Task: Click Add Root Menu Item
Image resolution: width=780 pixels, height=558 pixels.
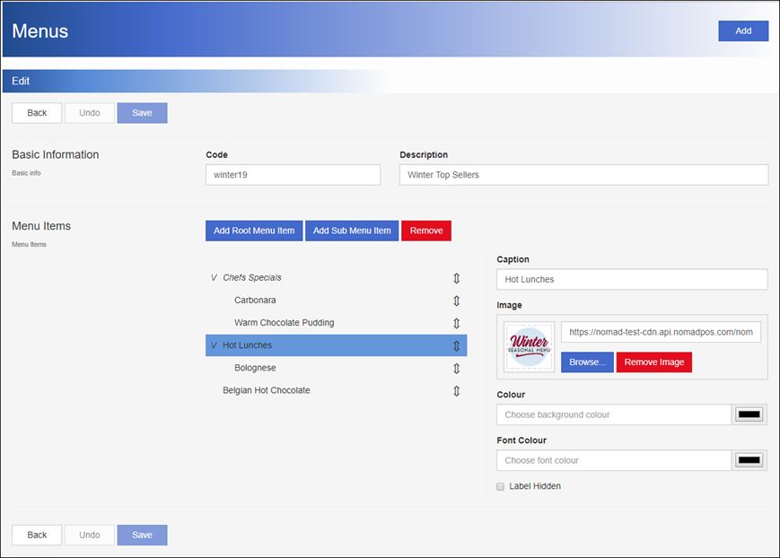Action: tap(254, 230)
